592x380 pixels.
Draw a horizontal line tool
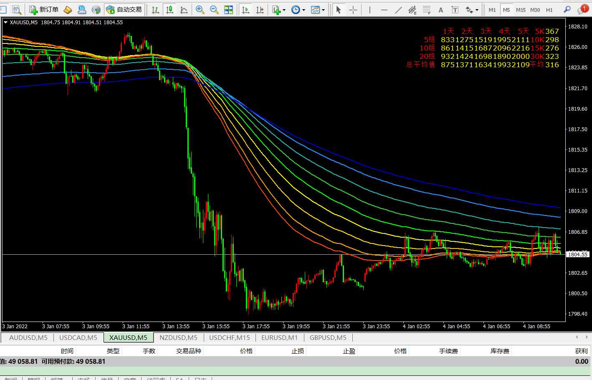(384, 10)
